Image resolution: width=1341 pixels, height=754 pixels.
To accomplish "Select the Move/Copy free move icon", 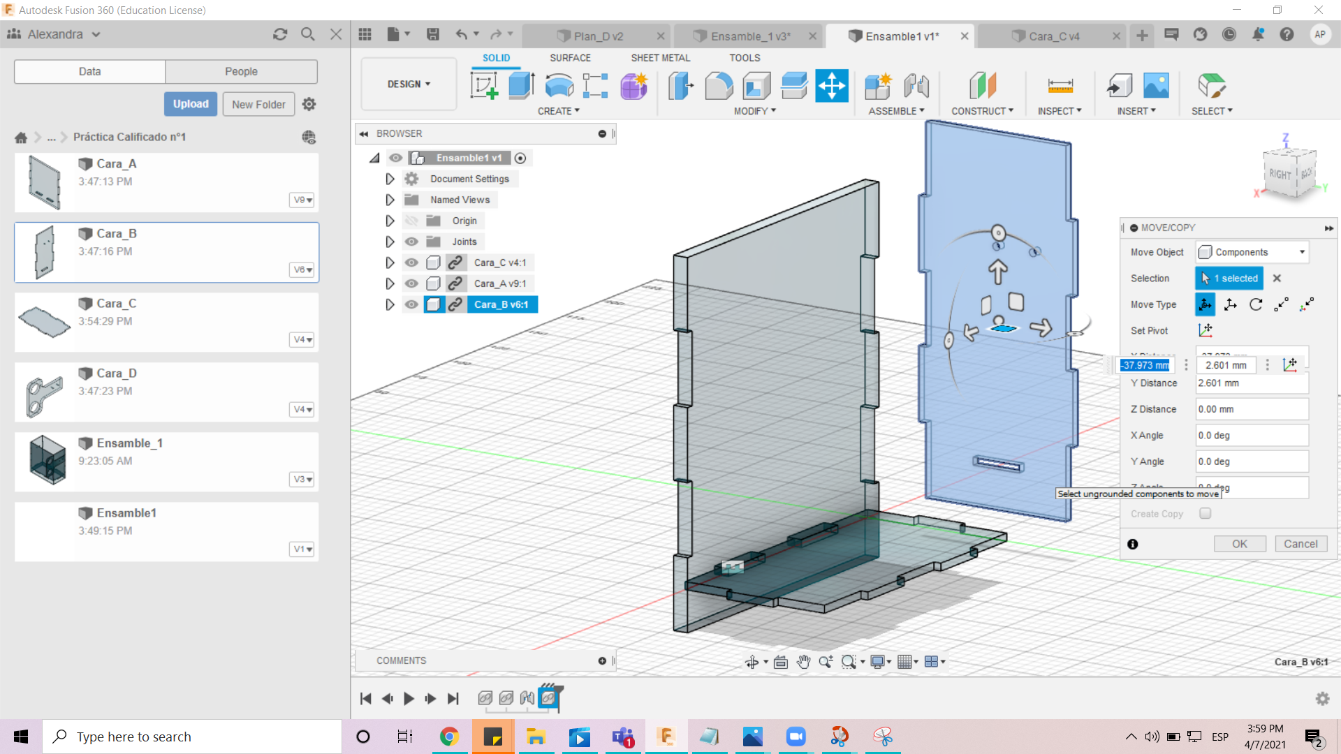I will (1206, 304).
